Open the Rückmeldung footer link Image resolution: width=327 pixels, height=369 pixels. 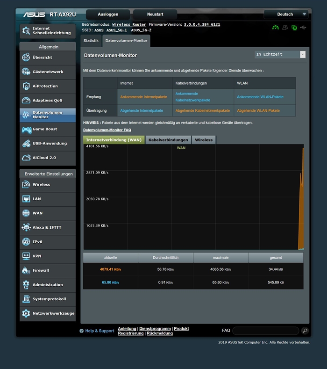[160, 333]
